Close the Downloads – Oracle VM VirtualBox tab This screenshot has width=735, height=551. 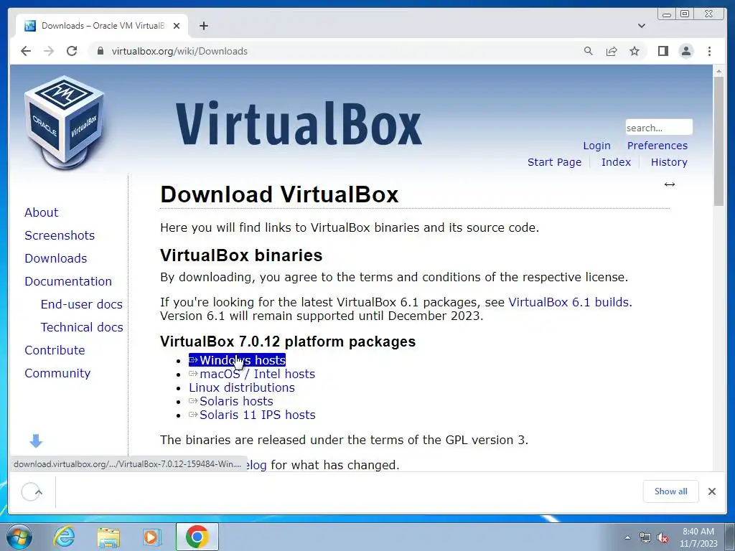(177, 26)
